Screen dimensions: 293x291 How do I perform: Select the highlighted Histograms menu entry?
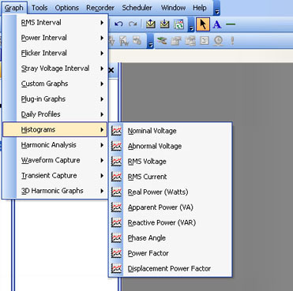click(55, 129)
